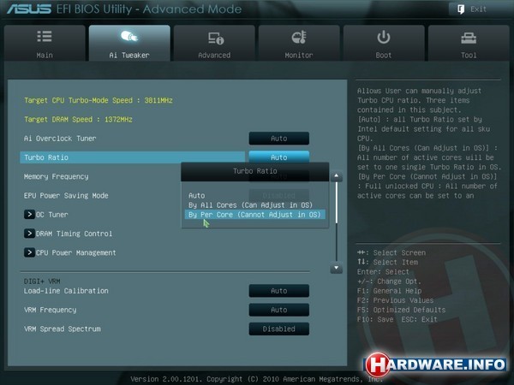Click the Main list icon
Viewport: 514px width, 385px height.
coord(45,38)
